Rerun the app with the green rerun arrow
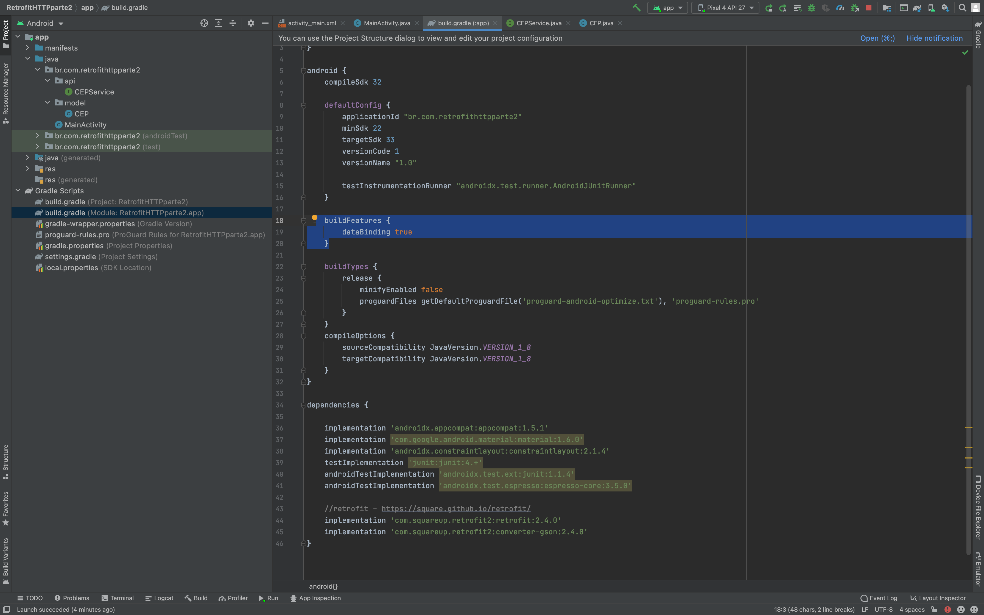 pos(768,8)
